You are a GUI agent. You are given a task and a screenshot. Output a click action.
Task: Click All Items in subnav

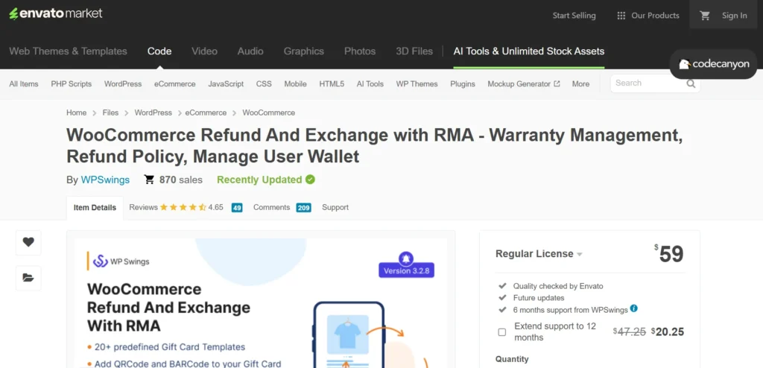tap(24, 83)
